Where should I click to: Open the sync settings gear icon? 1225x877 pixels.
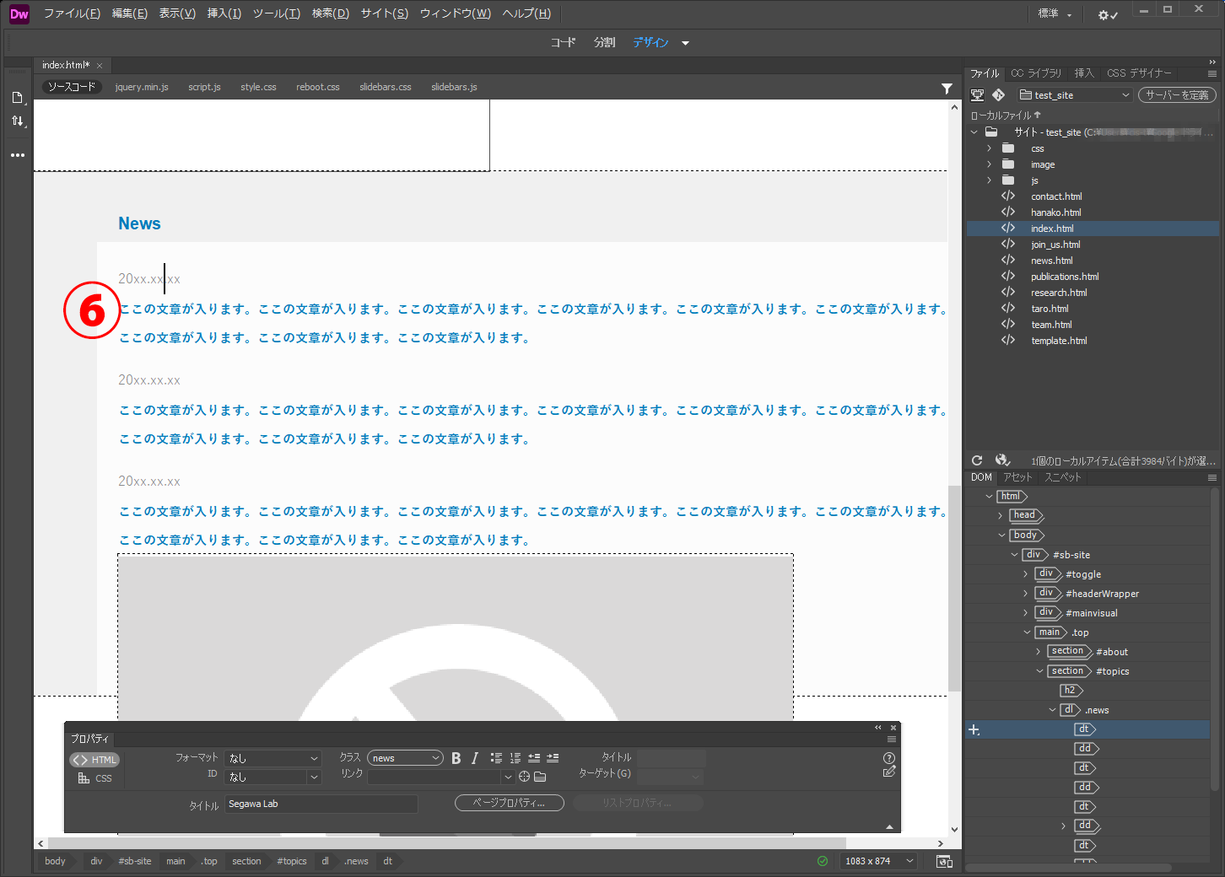click(1107, 14)
